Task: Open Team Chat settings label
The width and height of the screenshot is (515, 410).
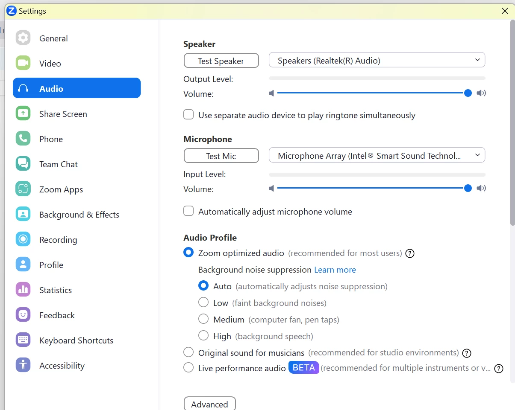Action: (59, 164)
